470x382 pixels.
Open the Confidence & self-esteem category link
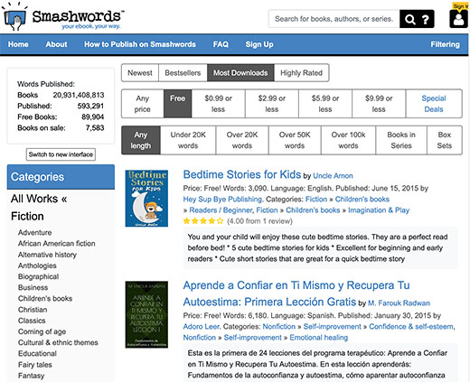[x=411, y=327]
